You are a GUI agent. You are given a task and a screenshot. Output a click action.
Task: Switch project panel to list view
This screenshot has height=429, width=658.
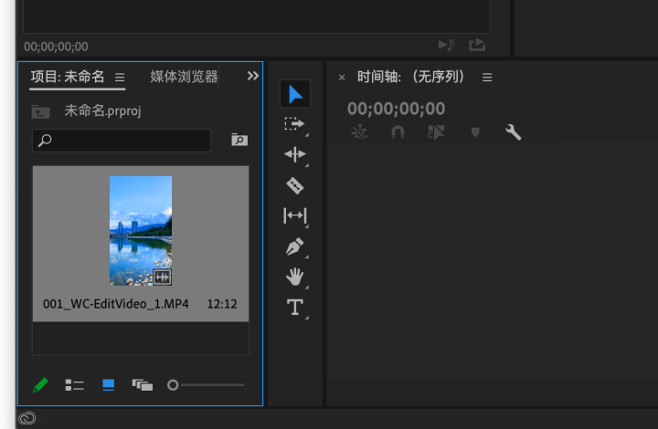pos(74,385)
